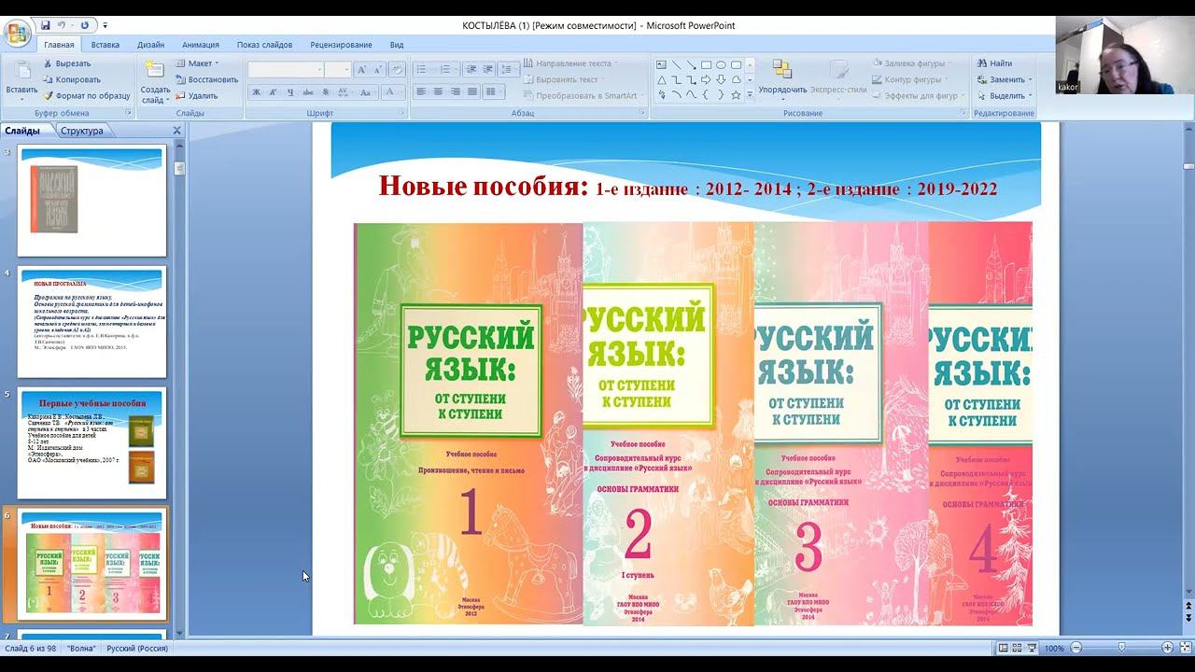1195x672 pixels.
Task: Open the font name combo box
Action: [286, 70]
